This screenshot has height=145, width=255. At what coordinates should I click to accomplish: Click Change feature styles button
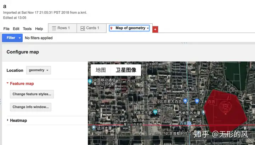pyautogui.click(x=32, y=94)
